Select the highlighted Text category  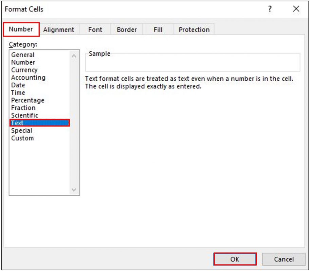pos(39,123)
